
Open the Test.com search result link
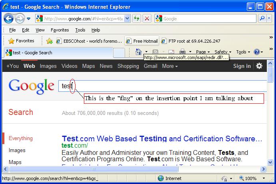click(161, 139)
